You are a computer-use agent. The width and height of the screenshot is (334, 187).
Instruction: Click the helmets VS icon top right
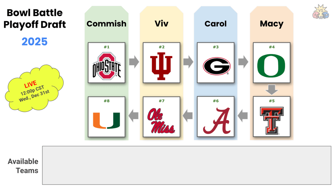[x=321, y=12]
